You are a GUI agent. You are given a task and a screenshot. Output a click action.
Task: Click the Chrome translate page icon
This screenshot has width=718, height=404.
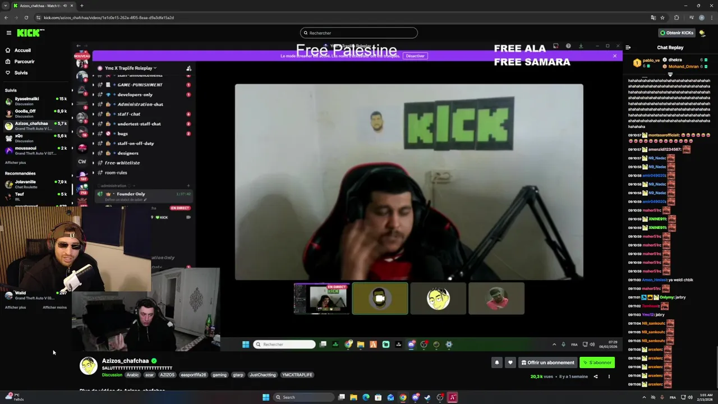(653, 17)
